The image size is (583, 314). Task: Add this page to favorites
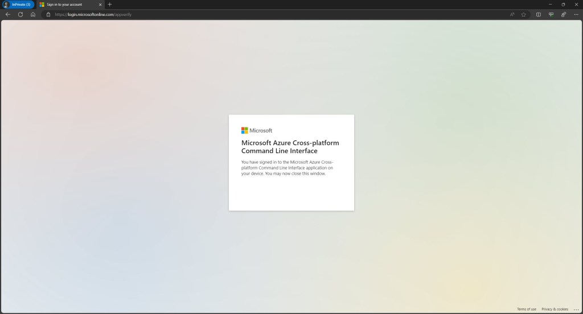point(523,14)
